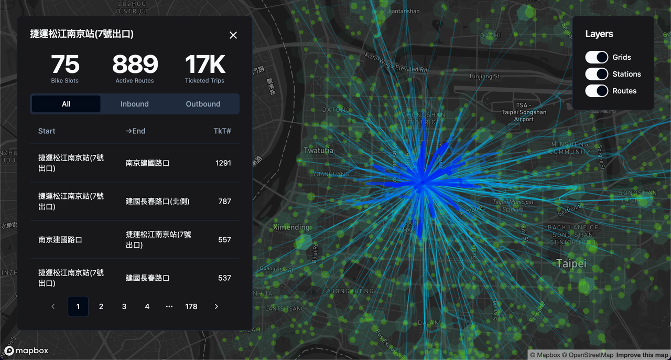Switch to the Inbound tab
This screenshot has width=671, height=360.
135,104
